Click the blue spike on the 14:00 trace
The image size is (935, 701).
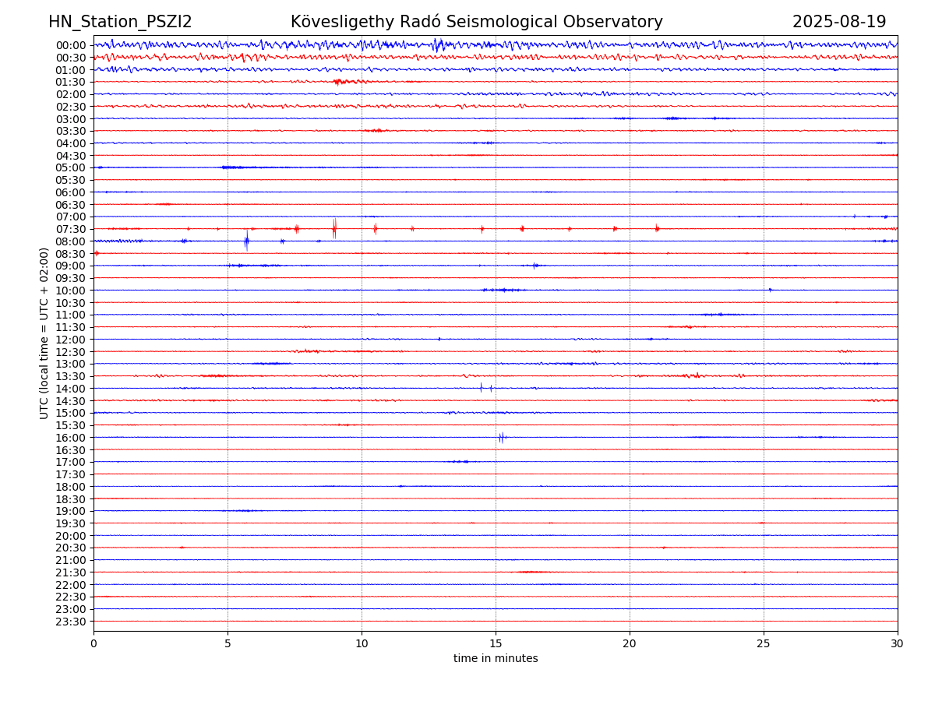click(482, 388)
